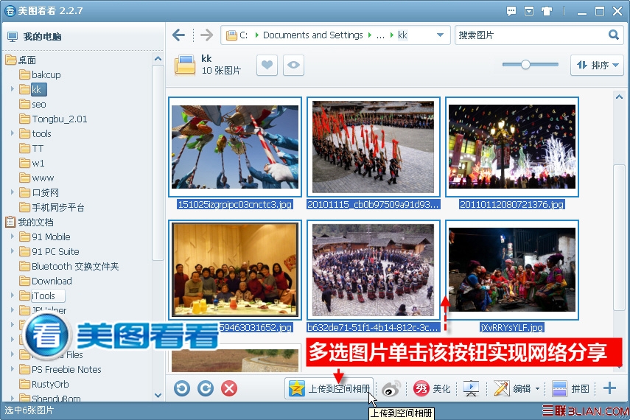
Task: Click Documents and Settings in path
Action: [312, 35]
